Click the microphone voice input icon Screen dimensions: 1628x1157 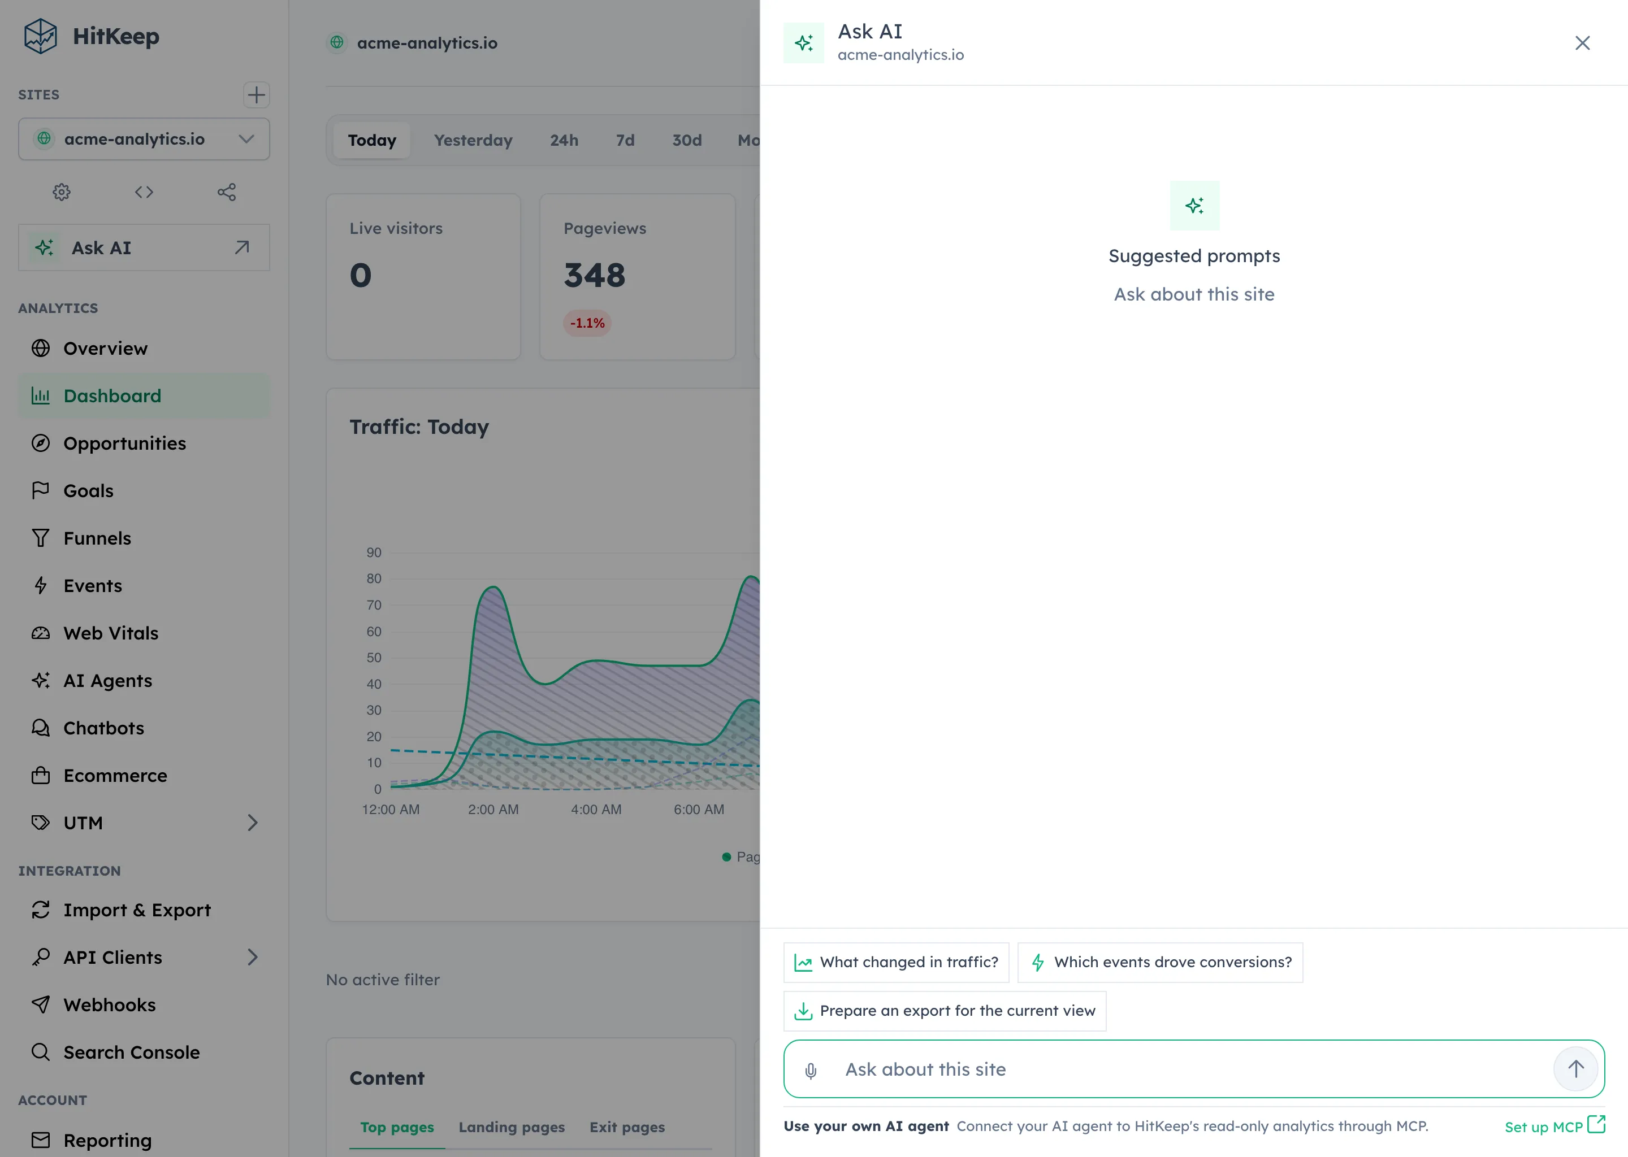click(x=811, y=1071)
